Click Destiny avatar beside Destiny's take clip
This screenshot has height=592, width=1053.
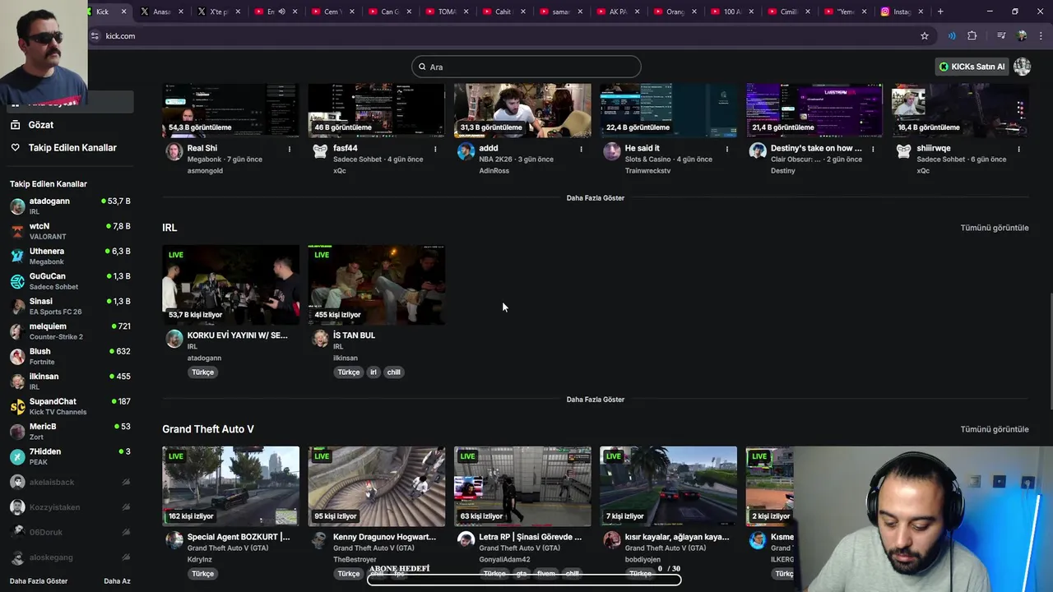click(758, 151)
